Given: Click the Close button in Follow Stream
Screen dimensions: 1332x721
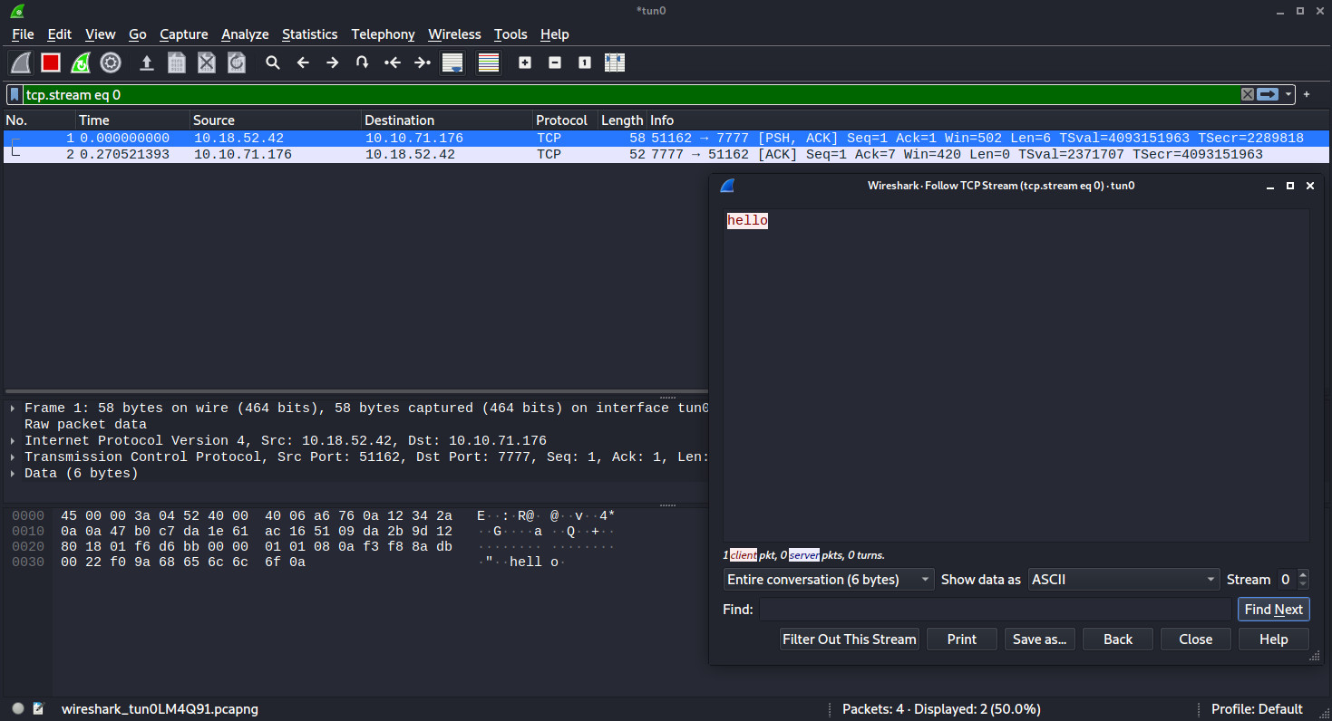Looking at the screenshot, I should tap(1195, 639).
